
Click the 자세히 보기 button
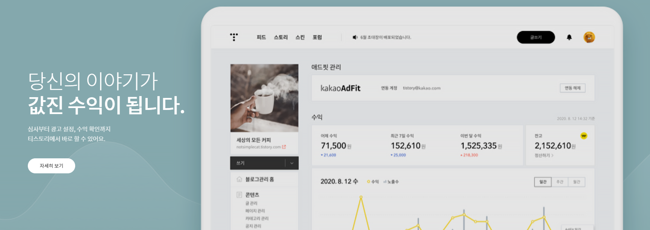[52, 166]
